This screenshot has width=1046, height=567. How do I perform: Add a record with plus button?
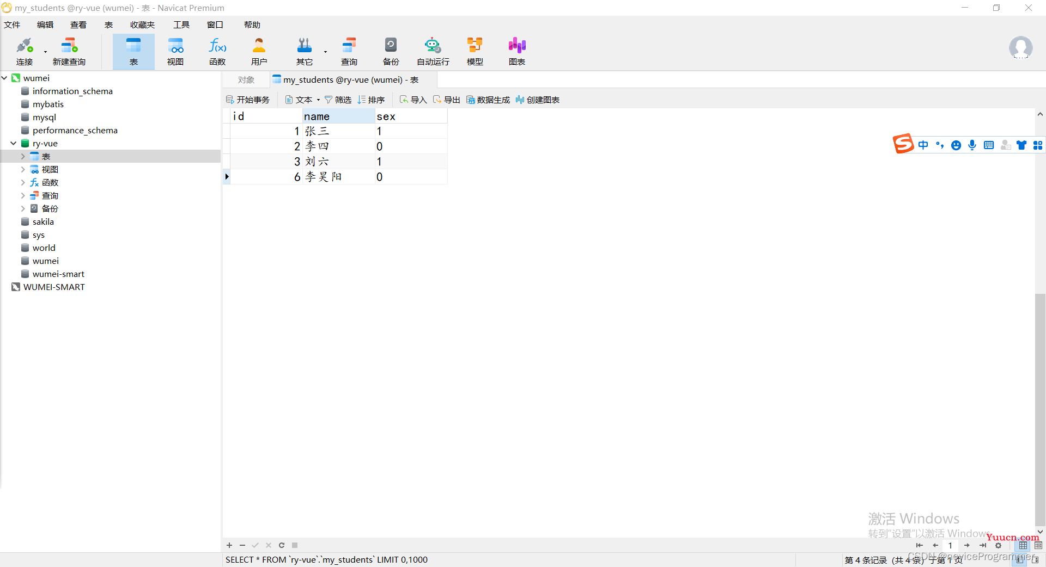[229, 545]
